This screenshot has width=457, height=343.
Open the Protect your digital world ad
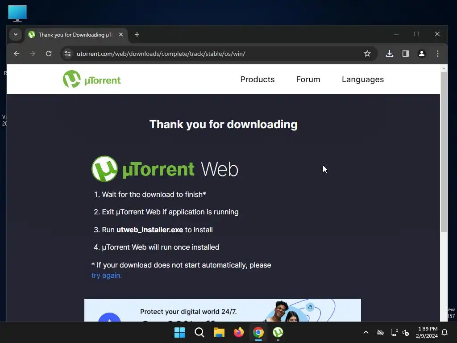click(x=222, y=310)
